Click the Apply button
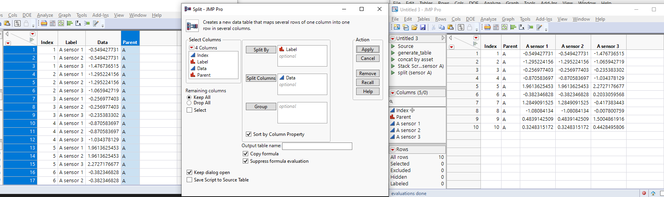 pyautogui.click(x=367, y=49)
